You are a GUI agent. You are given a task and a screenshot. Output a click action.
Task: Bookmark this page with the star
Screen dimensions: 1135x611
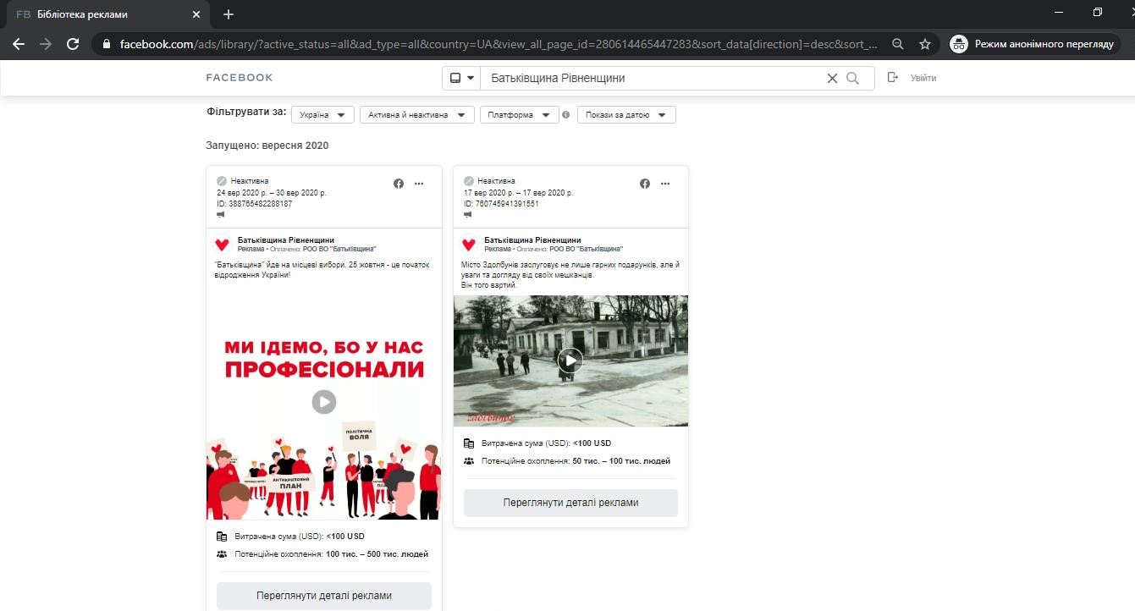pos(925,44)
